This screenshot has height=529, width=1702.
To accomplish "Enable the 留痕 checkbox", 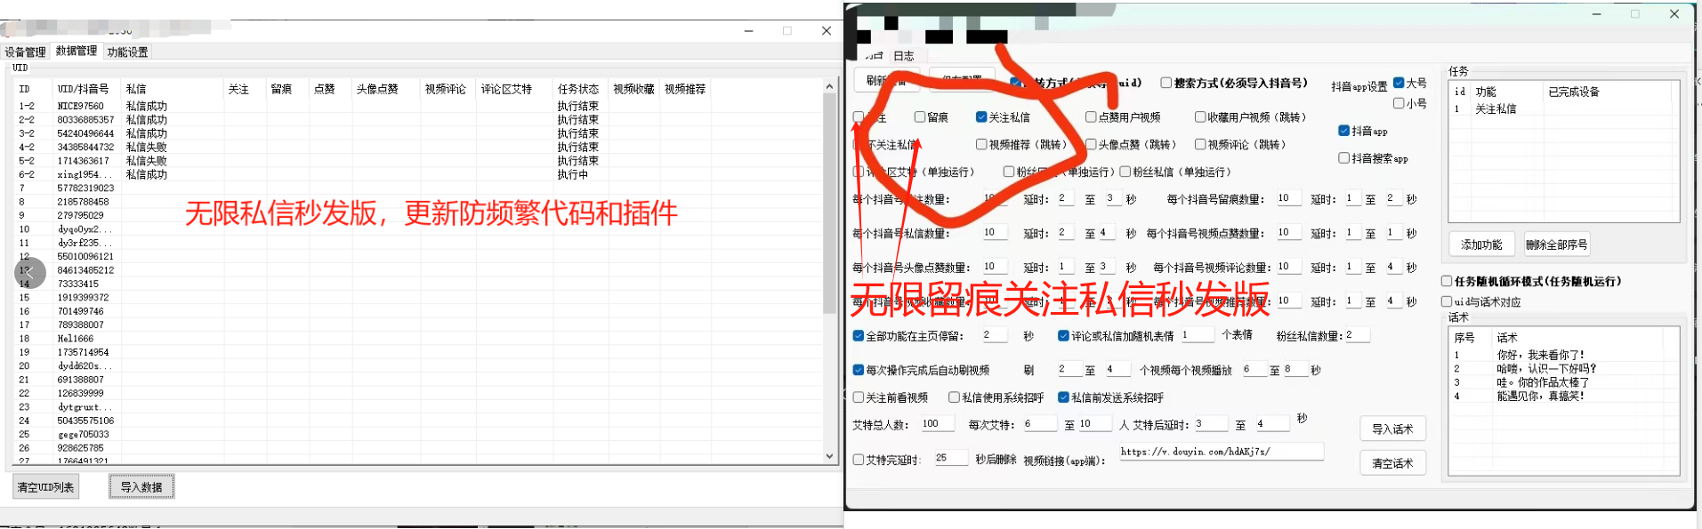I will (920, 117).
